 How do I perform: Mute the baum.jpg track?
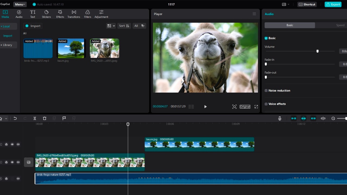(18, 144)
